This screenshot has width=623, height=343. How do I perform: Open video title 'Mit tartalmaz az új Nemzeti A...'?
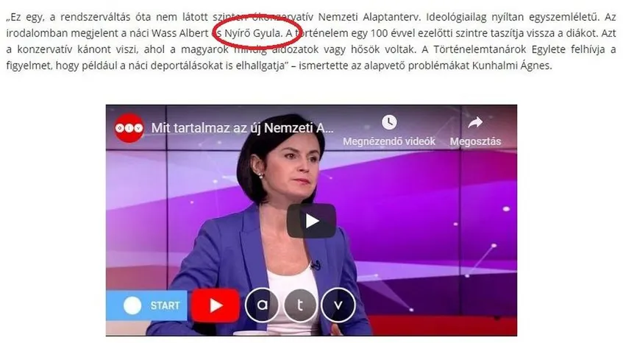[243, 128]
